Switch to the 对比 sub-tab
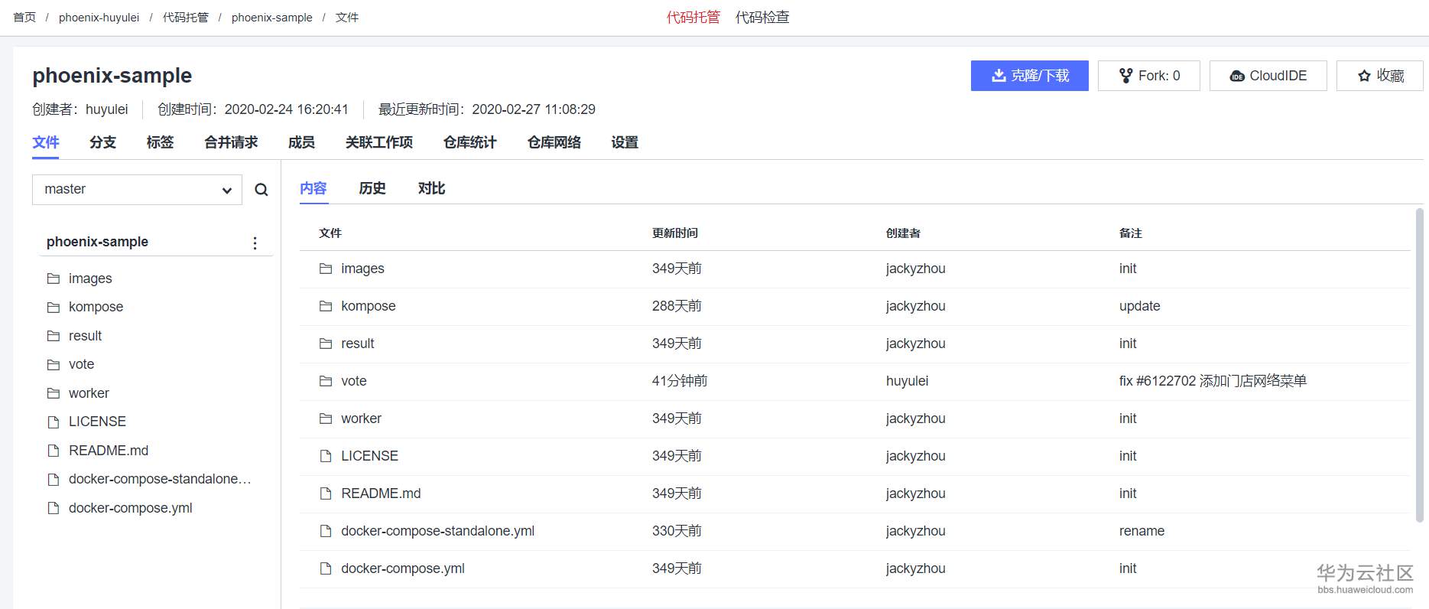The height and width of the screenshot is (609, 1429). click(432, 188)
